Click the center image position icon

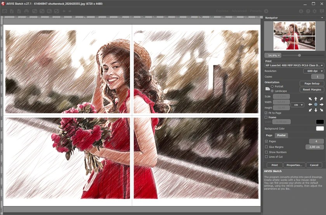coord(316,104)
